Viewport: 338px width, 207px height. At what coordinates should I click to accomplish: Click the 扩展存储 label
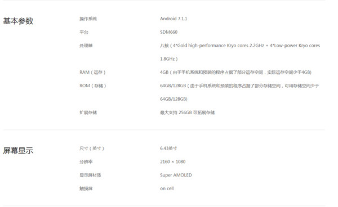pos(88,112)
